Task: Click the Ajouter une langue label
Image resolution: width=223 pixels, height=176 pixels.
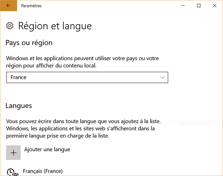Action: coord(47,149)
